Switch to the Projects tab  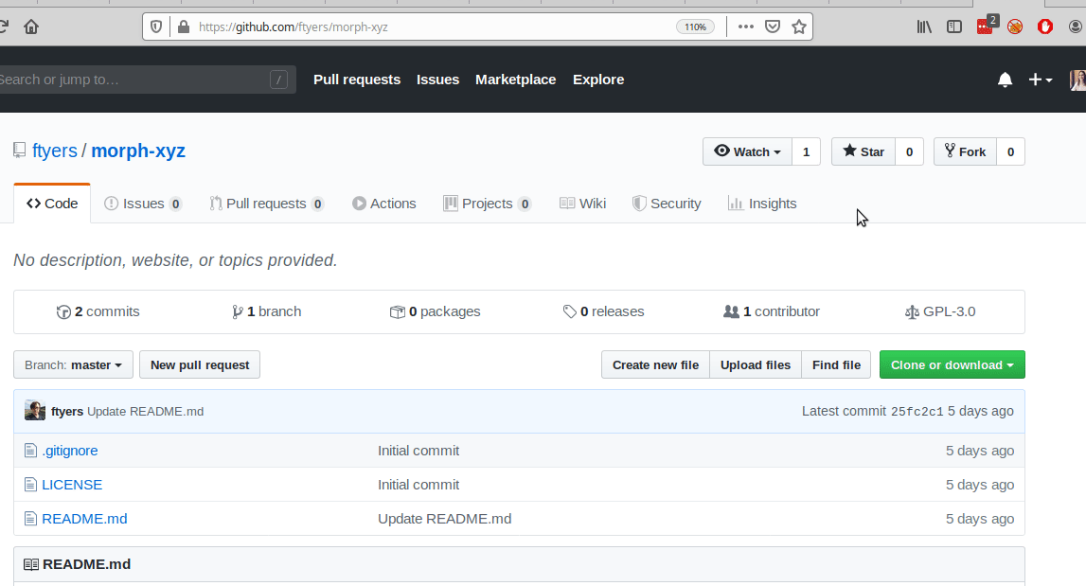487,204
